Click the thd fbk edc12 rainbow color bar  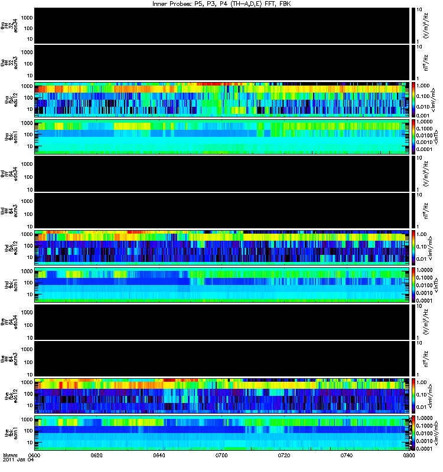pyautogui.click(x=413, y=248)
